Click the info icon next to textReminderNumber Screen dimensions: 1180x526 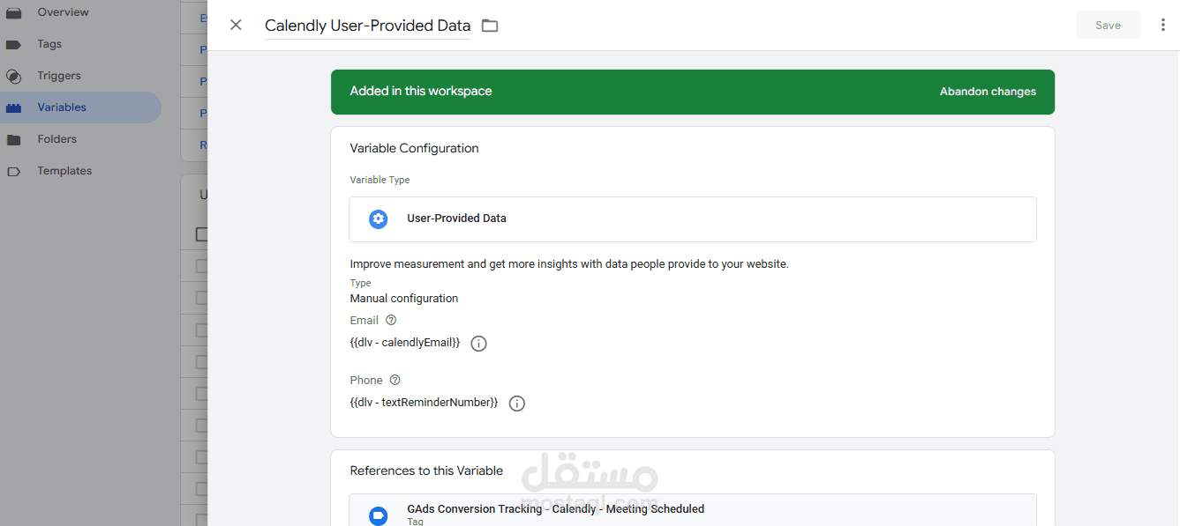517,404
